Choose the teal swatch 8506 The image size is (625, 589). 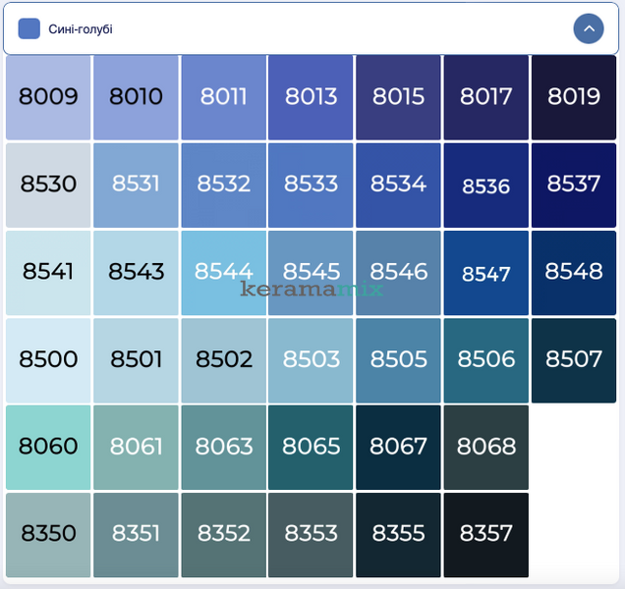point(486,360)
